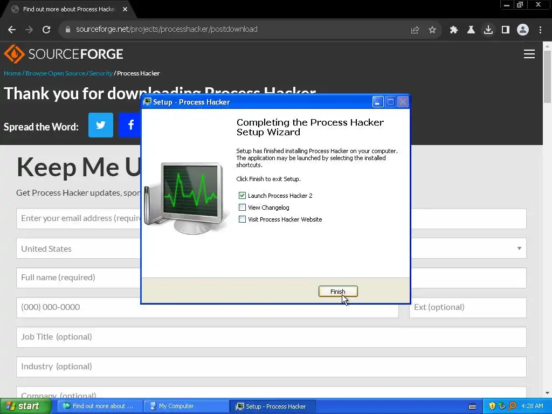Check Visit Process Hacker Website option
Image resolution: width=552 pixels, height=414 pixels.
pos(242,219)
